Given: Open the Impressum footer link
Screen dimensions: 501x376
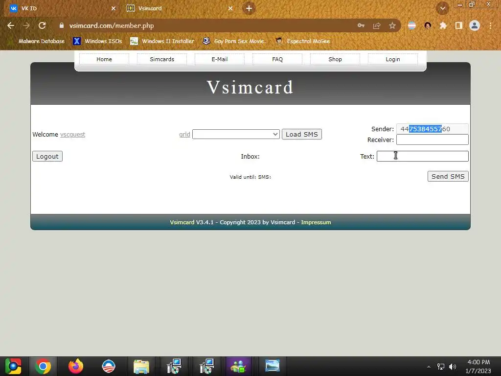Looking at the screenshot, I should pos(316,222).
